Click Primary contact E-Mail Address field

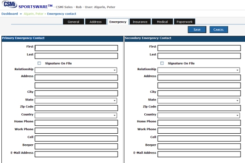pos(76,154)
